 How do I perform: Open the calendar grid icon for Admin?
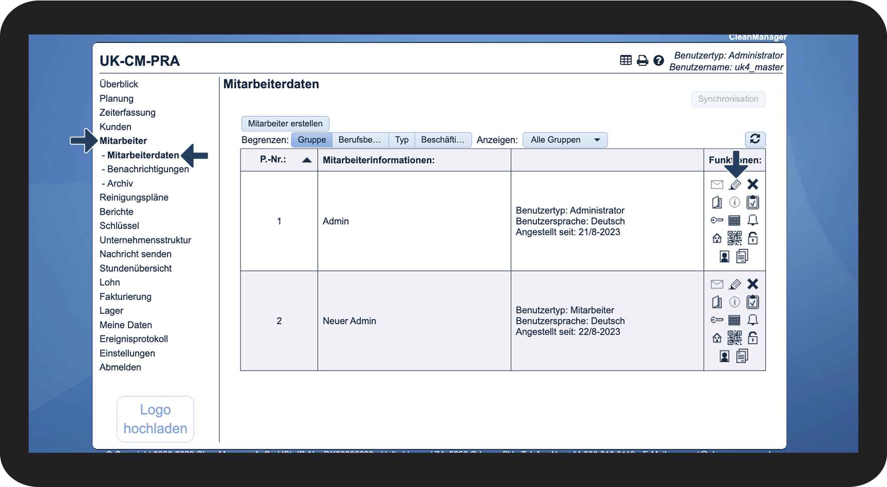734,220
